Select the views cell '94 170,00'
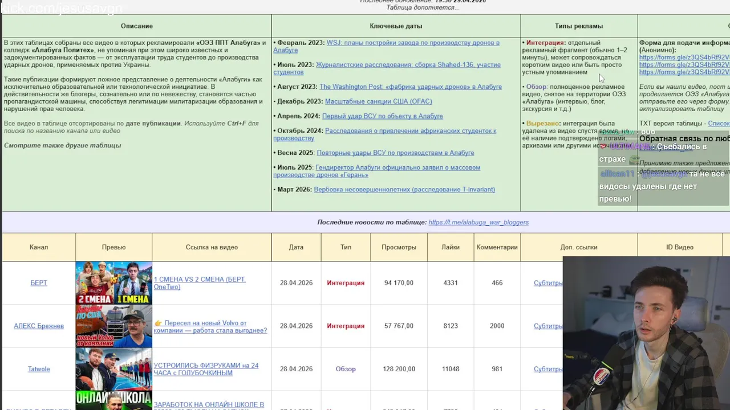The width and height of the screenshot is (730, 410). click(x=399, y=283)
